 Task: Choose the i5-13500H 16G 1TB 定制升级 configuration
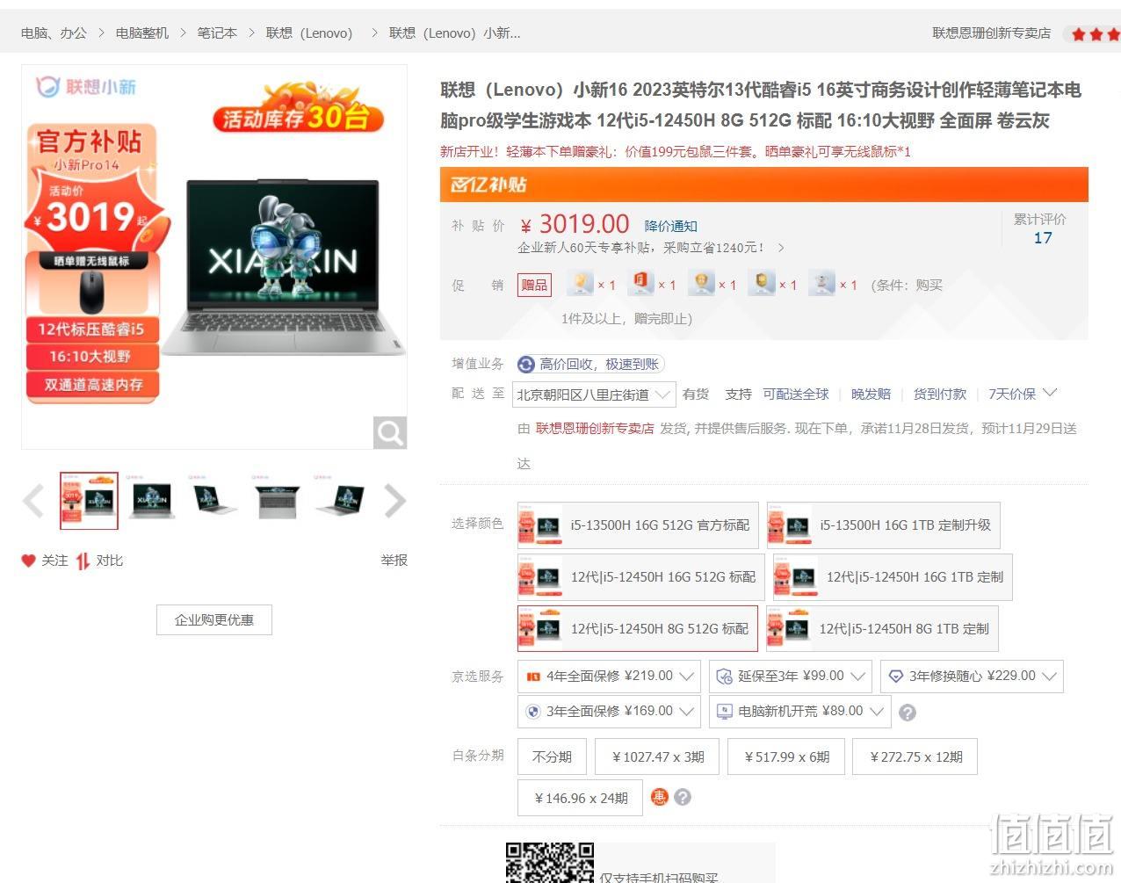[884, 525]
